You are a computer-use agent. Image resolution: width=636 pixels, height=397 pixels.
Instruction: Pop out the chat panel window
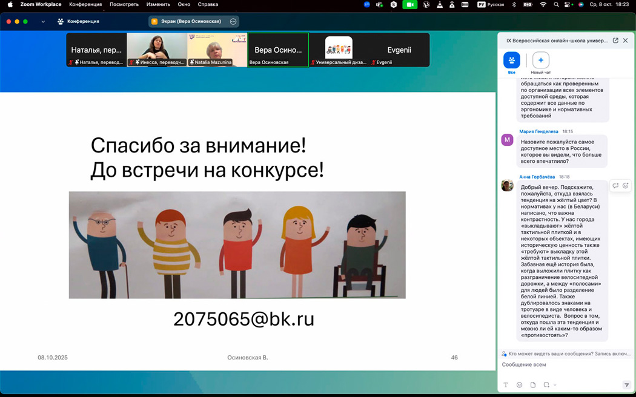[615, 41]
